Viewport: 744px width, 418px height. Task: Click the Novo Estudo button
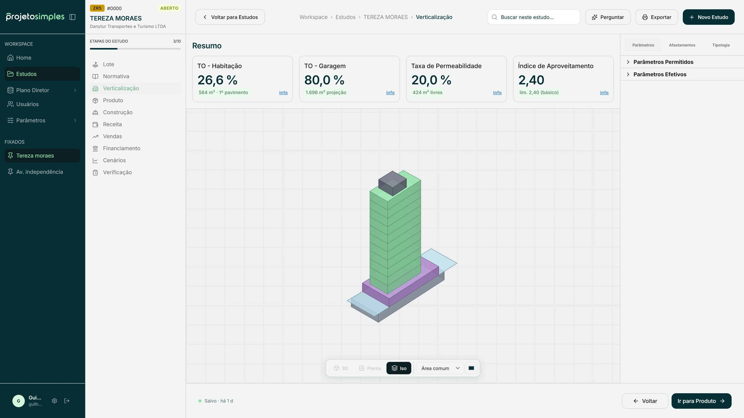pyautogui.click(x=708, y=17)
